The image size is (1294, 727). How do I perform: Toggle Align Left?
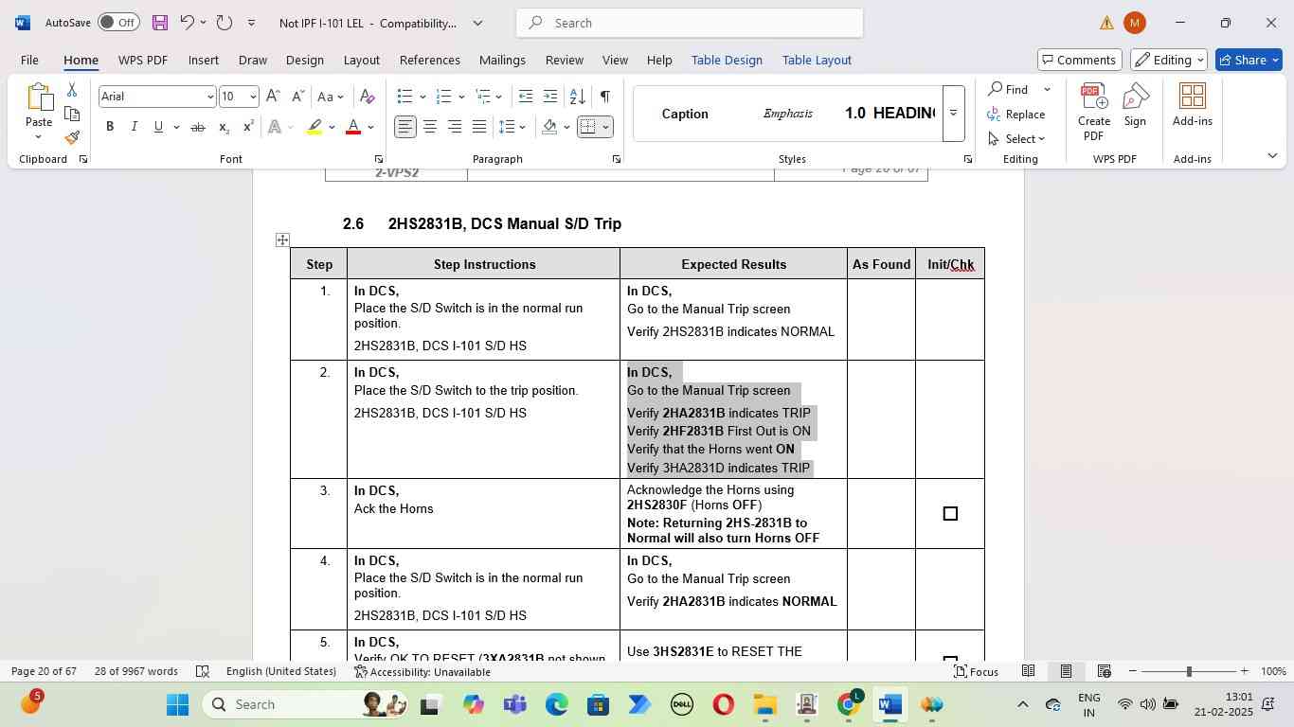coord(405,127)
